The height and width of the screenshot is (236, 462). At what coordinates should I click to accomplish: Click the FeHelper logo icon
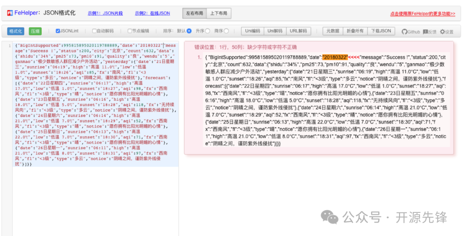pos(10,13)
